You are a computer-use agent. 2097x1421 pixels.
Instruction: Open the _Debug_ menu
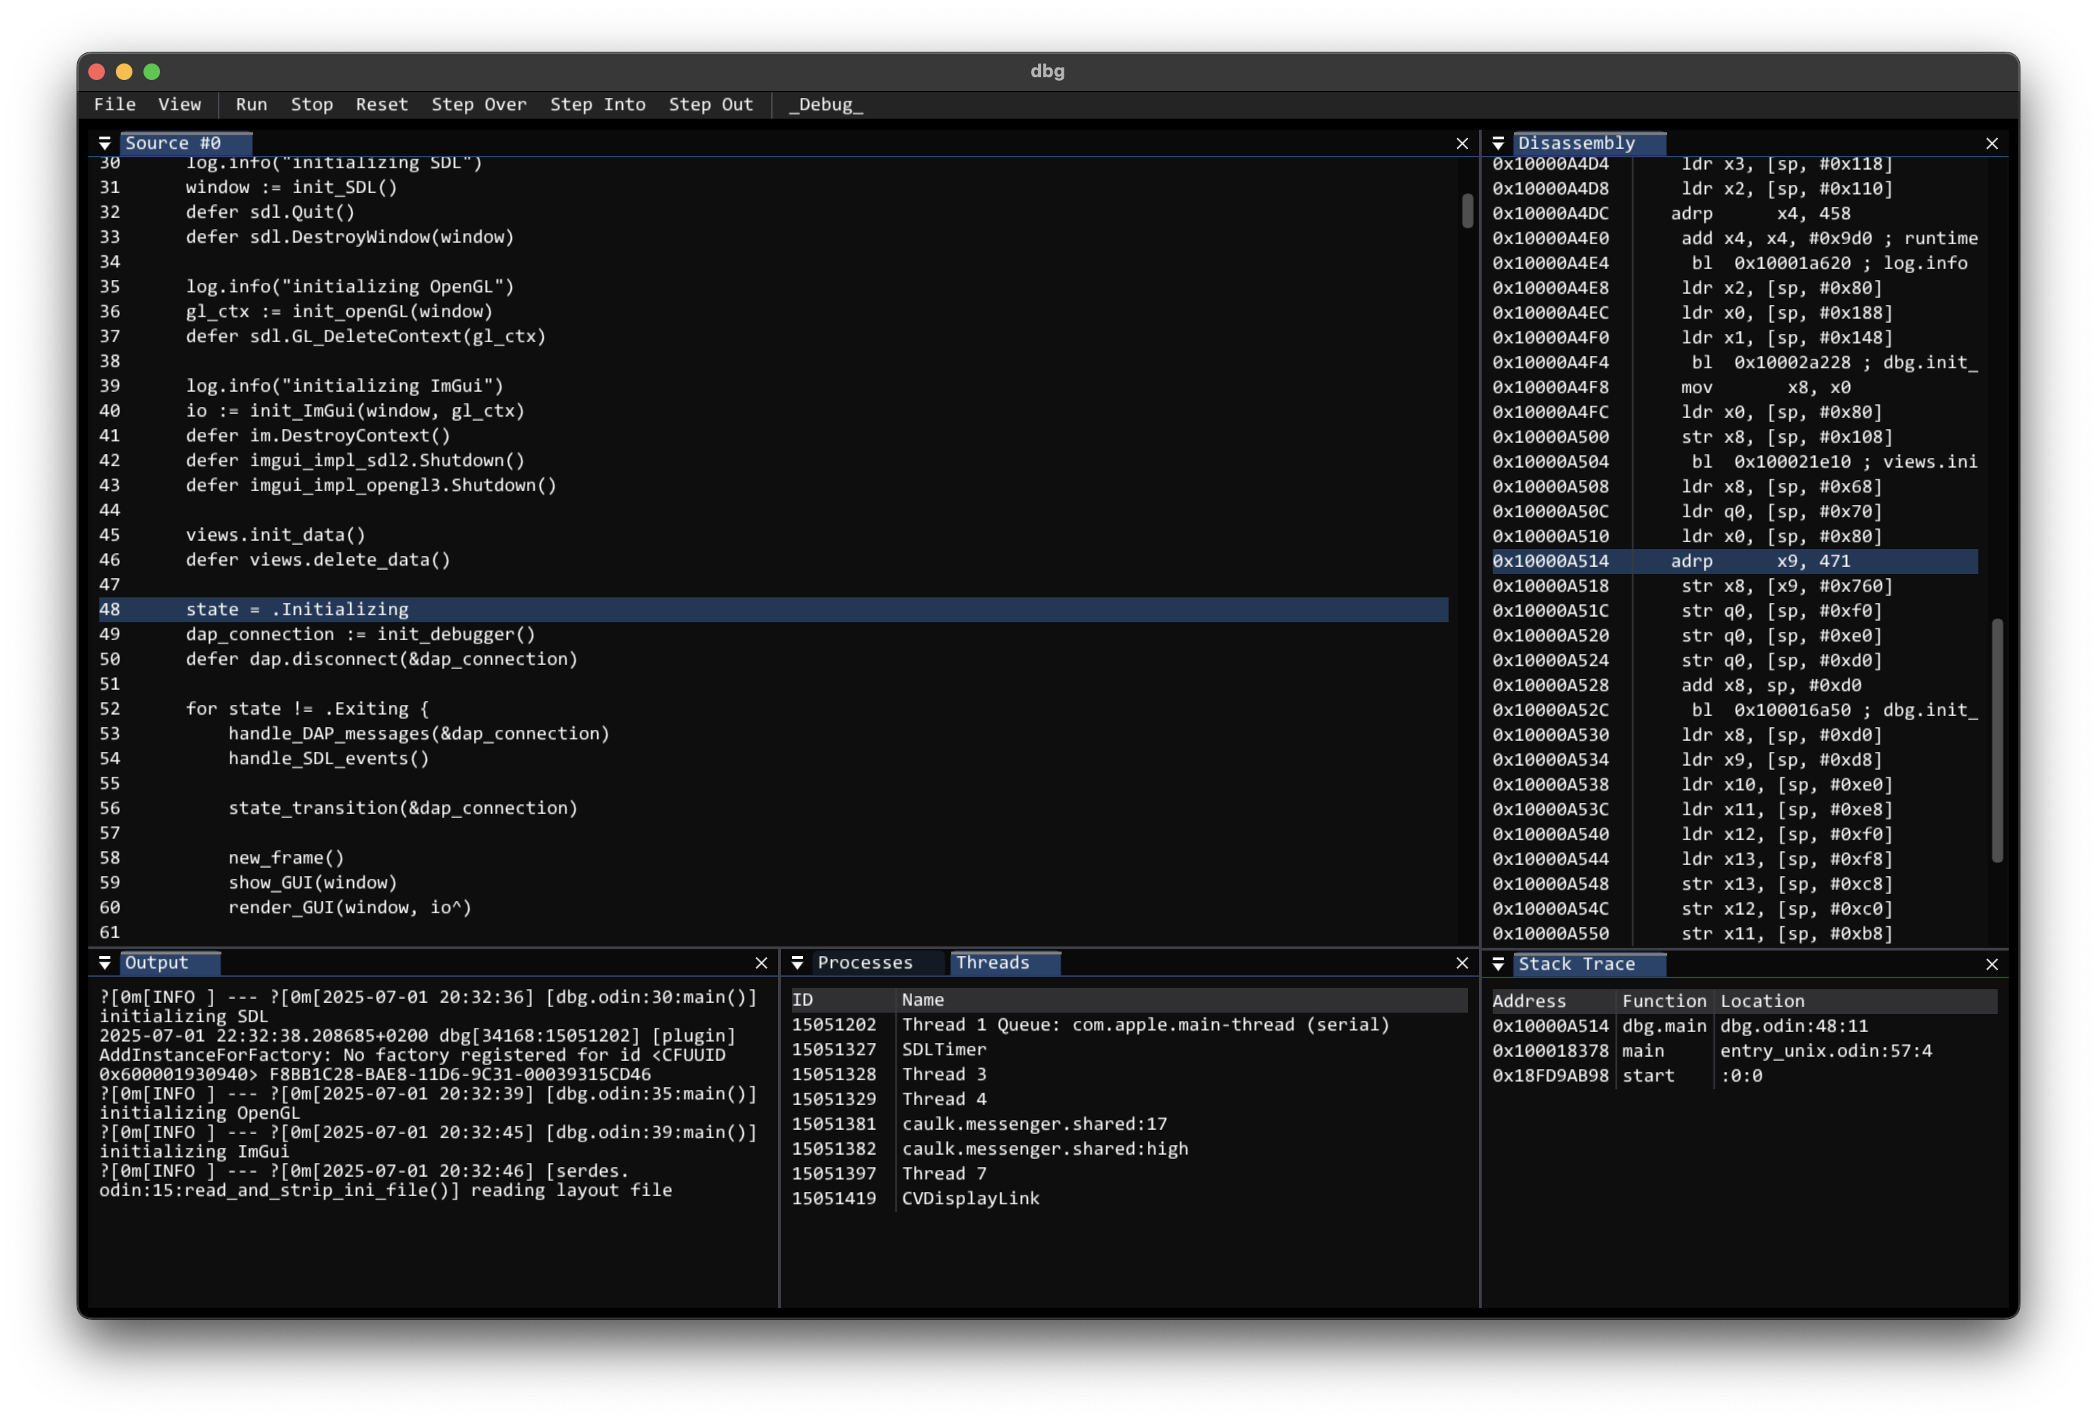point(826,105)
